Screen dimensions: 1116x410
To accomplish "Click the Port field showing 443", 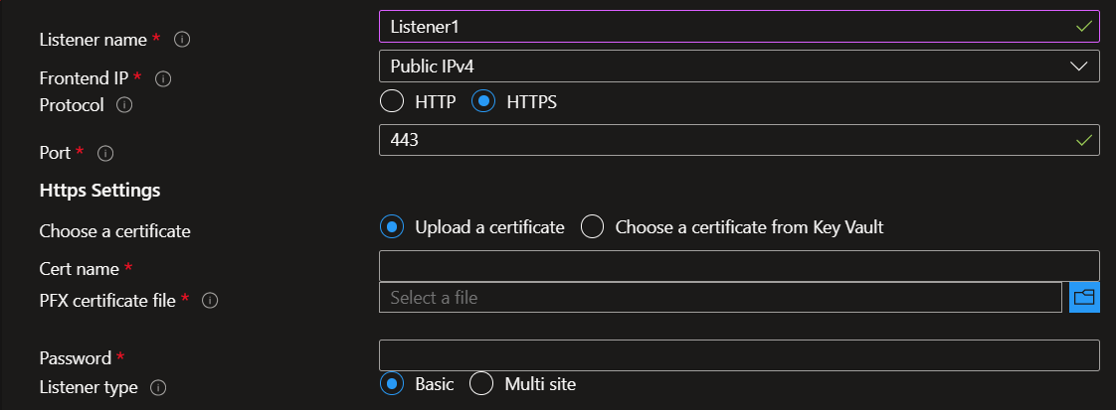I will point(739,140).
